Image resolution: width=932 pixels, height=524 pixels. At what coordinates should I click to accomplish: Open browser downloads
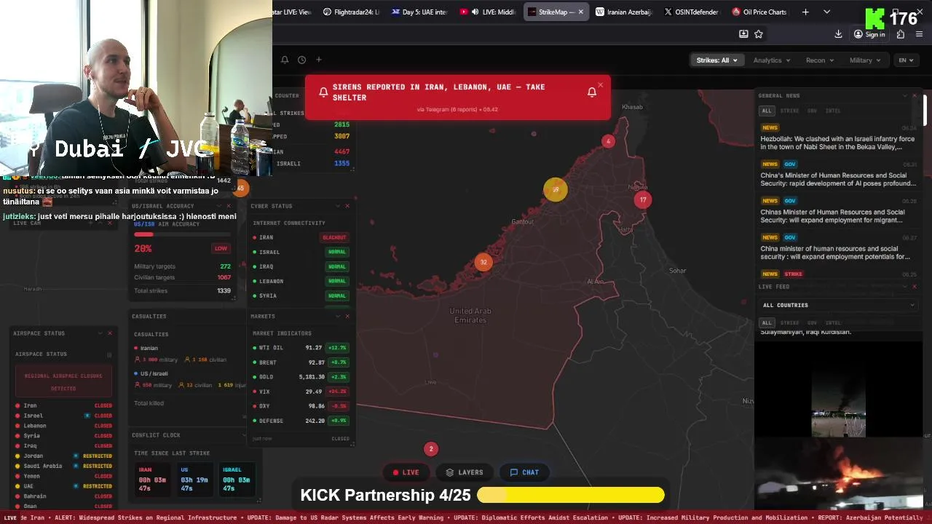[x=838, y=34]
